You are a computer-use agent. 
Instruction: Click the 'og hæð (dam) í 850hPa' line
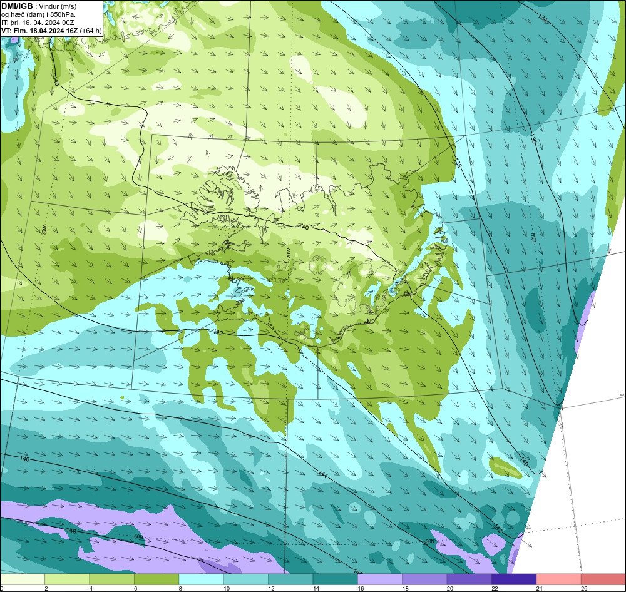(x=38, y=14)
